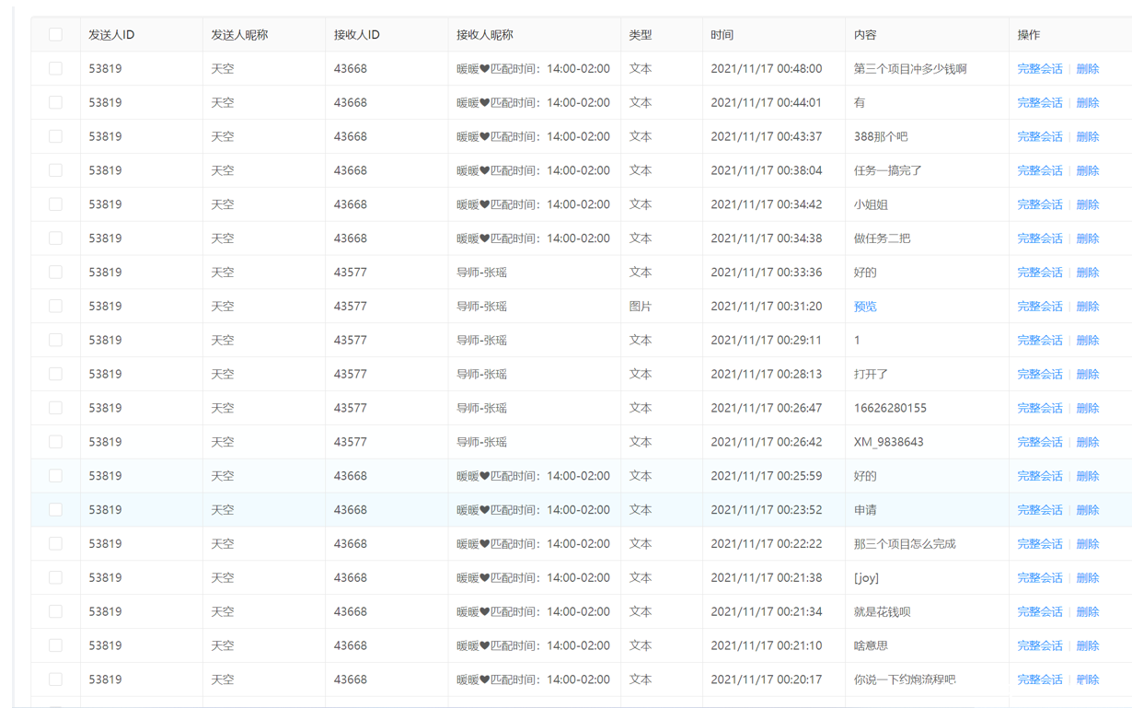Open 预览 link for the image message
Screen dimensions: 1132x708
(x=865, y=307)
